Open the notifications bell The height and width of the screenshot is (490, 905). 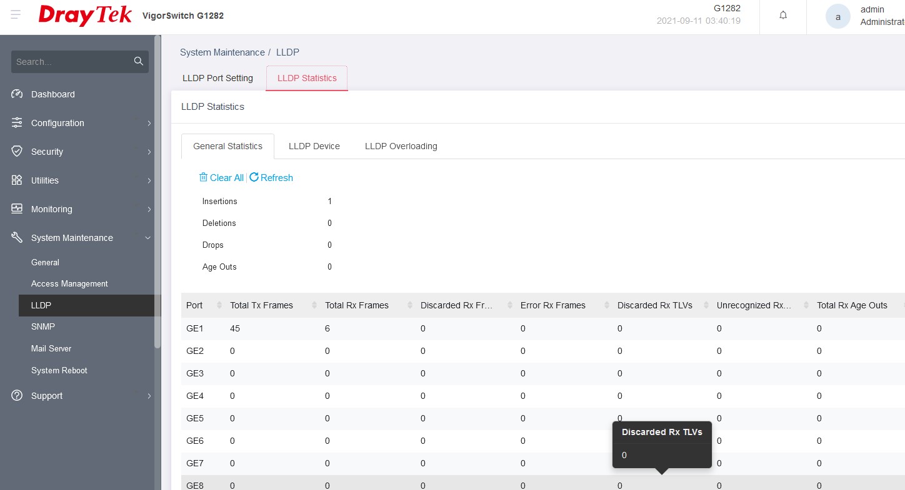click(783, 16)
